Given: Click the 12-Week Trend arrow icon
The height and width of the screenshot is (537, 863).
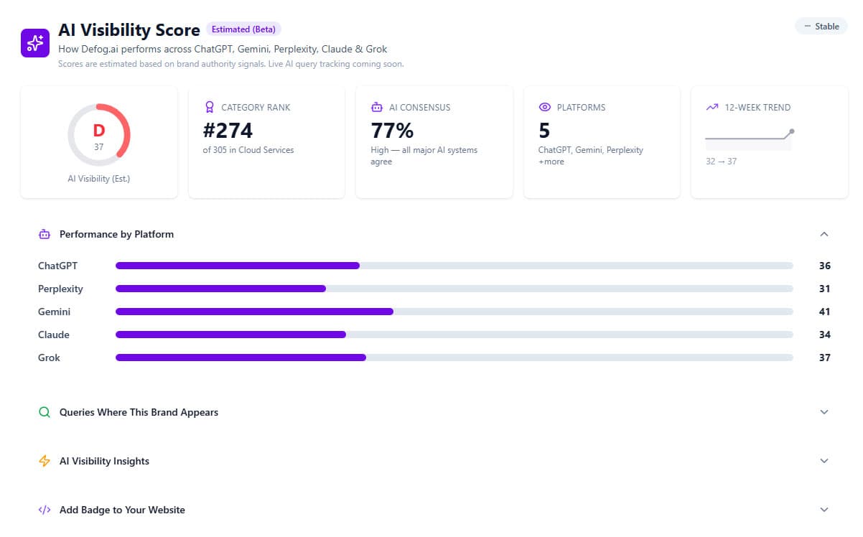Looking at the screenshot, I should (712, 107).
